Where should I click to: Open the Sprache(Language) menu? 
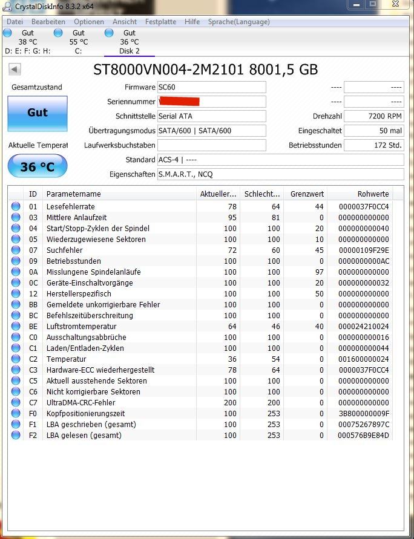click(x=238, y=22)
